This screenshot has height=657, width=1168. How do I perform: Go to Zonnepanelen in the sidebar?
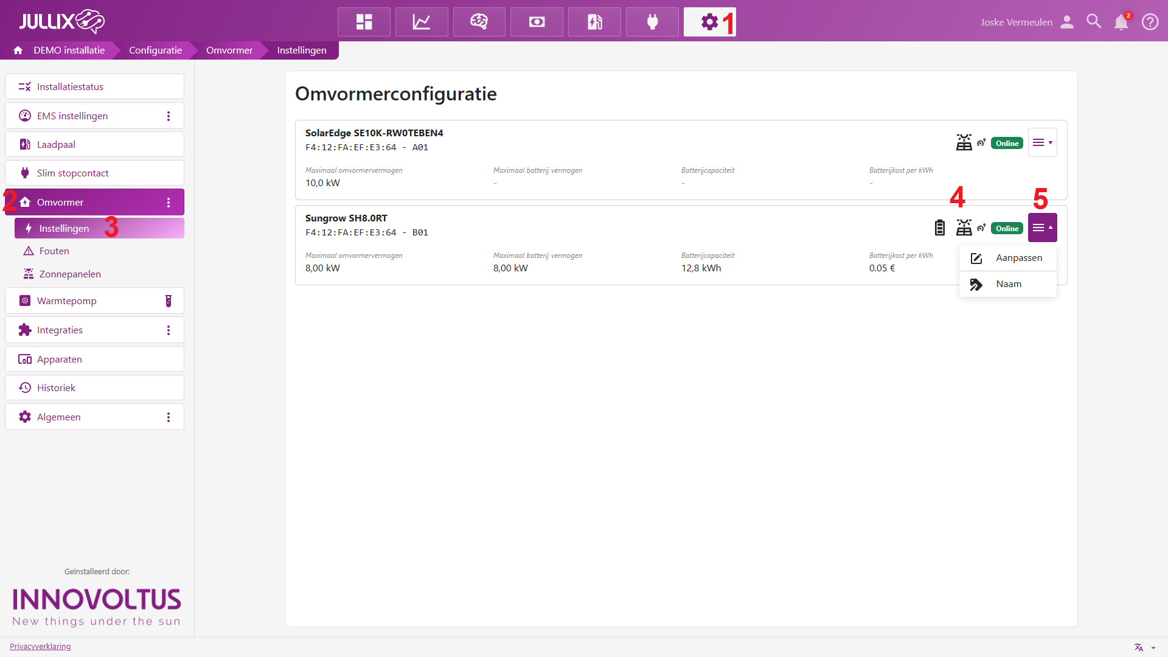pyautogui.click(x=70, y=274)
